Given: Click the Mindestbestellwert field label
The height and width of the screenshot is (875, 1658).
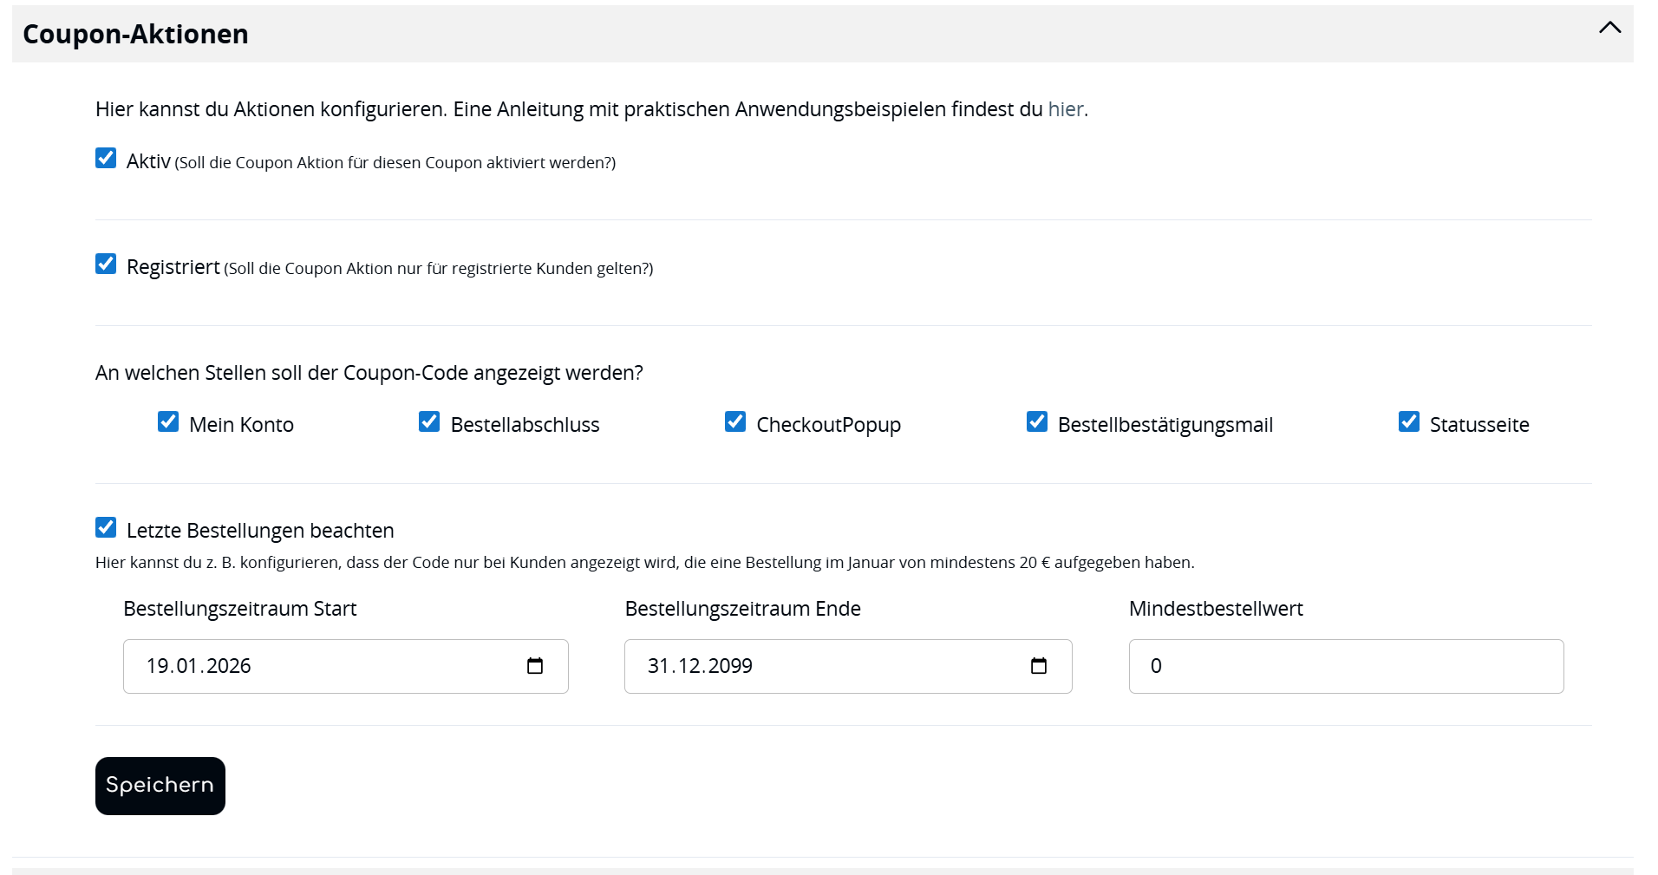Looking at the screenshot, I should (x=1216, y=609).
